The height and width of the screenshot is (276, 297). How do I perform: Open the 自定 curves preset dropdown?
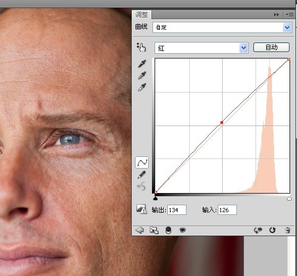222,27
